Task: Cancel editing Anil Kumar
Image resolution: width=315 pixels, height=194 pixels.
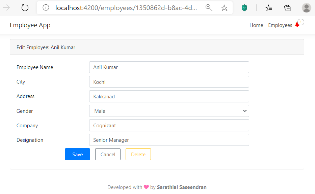Action: pyautogui.click(x=108, y=154)
